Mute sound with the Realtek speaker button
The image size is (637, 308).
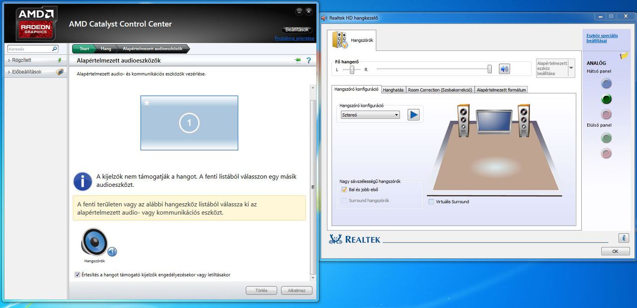click(x=505, y=69)
